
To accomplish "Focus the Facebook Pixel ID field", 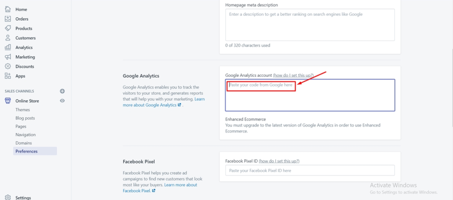I will 310,170.
